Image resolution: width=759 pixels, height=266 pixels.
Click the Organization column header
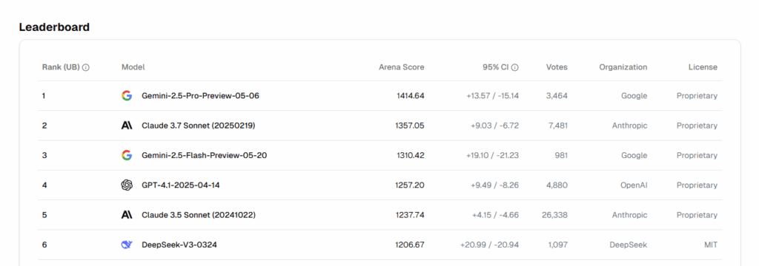pyautogui.click(x=623, y=67)
